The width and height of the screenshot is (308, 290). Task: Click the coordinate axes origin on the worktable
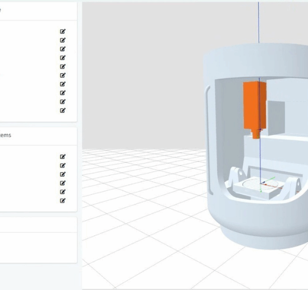click(x=261, y=184)
